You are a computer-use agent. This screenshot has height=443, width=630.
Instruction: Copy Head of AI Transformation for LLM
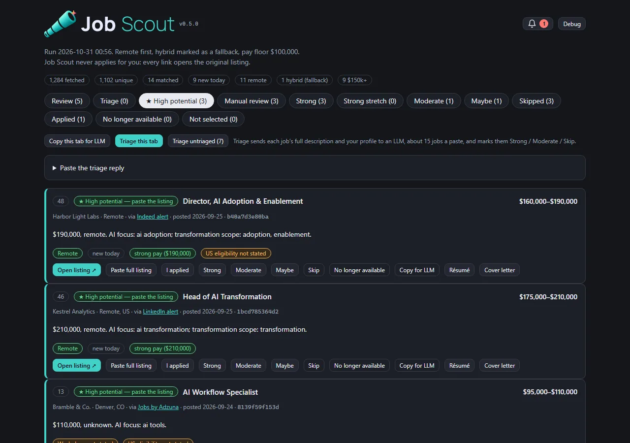click(x=417, y=366)
